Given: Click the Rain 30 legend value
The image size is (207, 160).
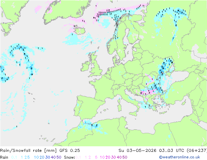Looking at the screenshot, I should 48,157.
